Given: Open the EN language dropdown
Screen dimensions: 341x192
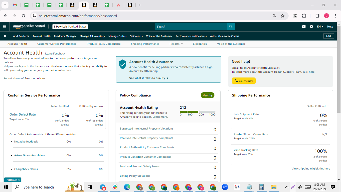Looking at the screenshot, I should tap(320, 26).
